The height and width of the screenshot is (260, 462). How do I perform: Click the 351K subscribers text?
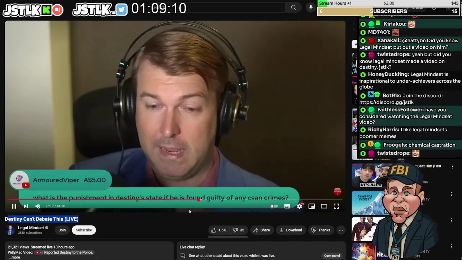(x=30, y=233)
